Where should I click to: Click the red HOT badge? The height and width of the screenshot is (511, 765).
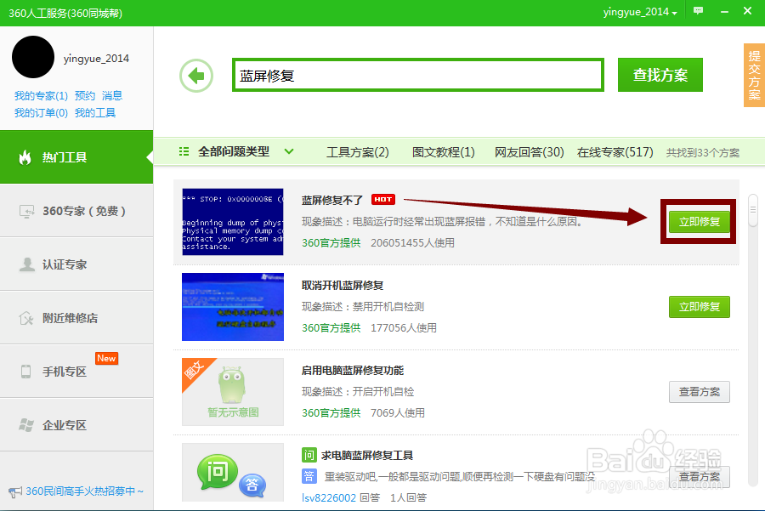tap(383, 199)
